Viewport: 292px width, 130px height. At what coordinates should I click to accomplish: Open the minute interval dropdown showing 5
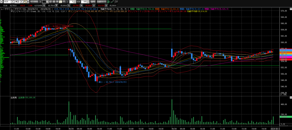click(x=75, y=2)
